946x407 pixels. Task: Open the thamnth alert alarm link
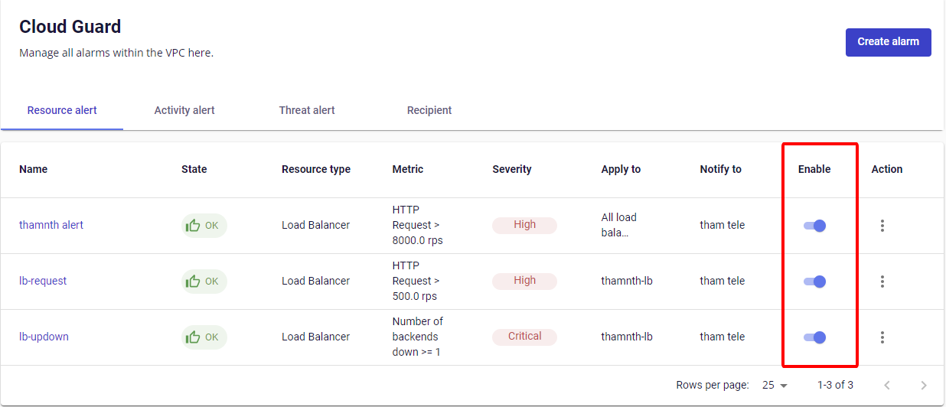[x=51, y=225]
